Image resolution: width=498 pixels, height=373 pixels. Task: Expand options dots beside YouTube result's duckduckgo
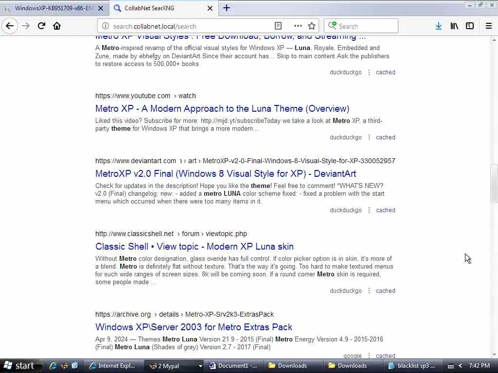click(x=369, y=137)
